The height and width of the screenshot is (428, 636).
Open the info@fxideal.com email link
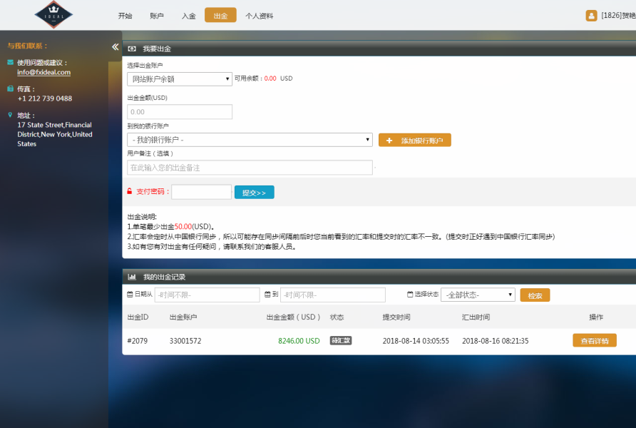point(43,73)
